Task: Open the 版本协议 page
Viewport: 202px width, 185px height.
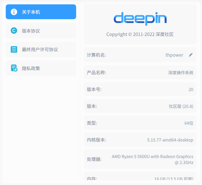Action: 41,31
